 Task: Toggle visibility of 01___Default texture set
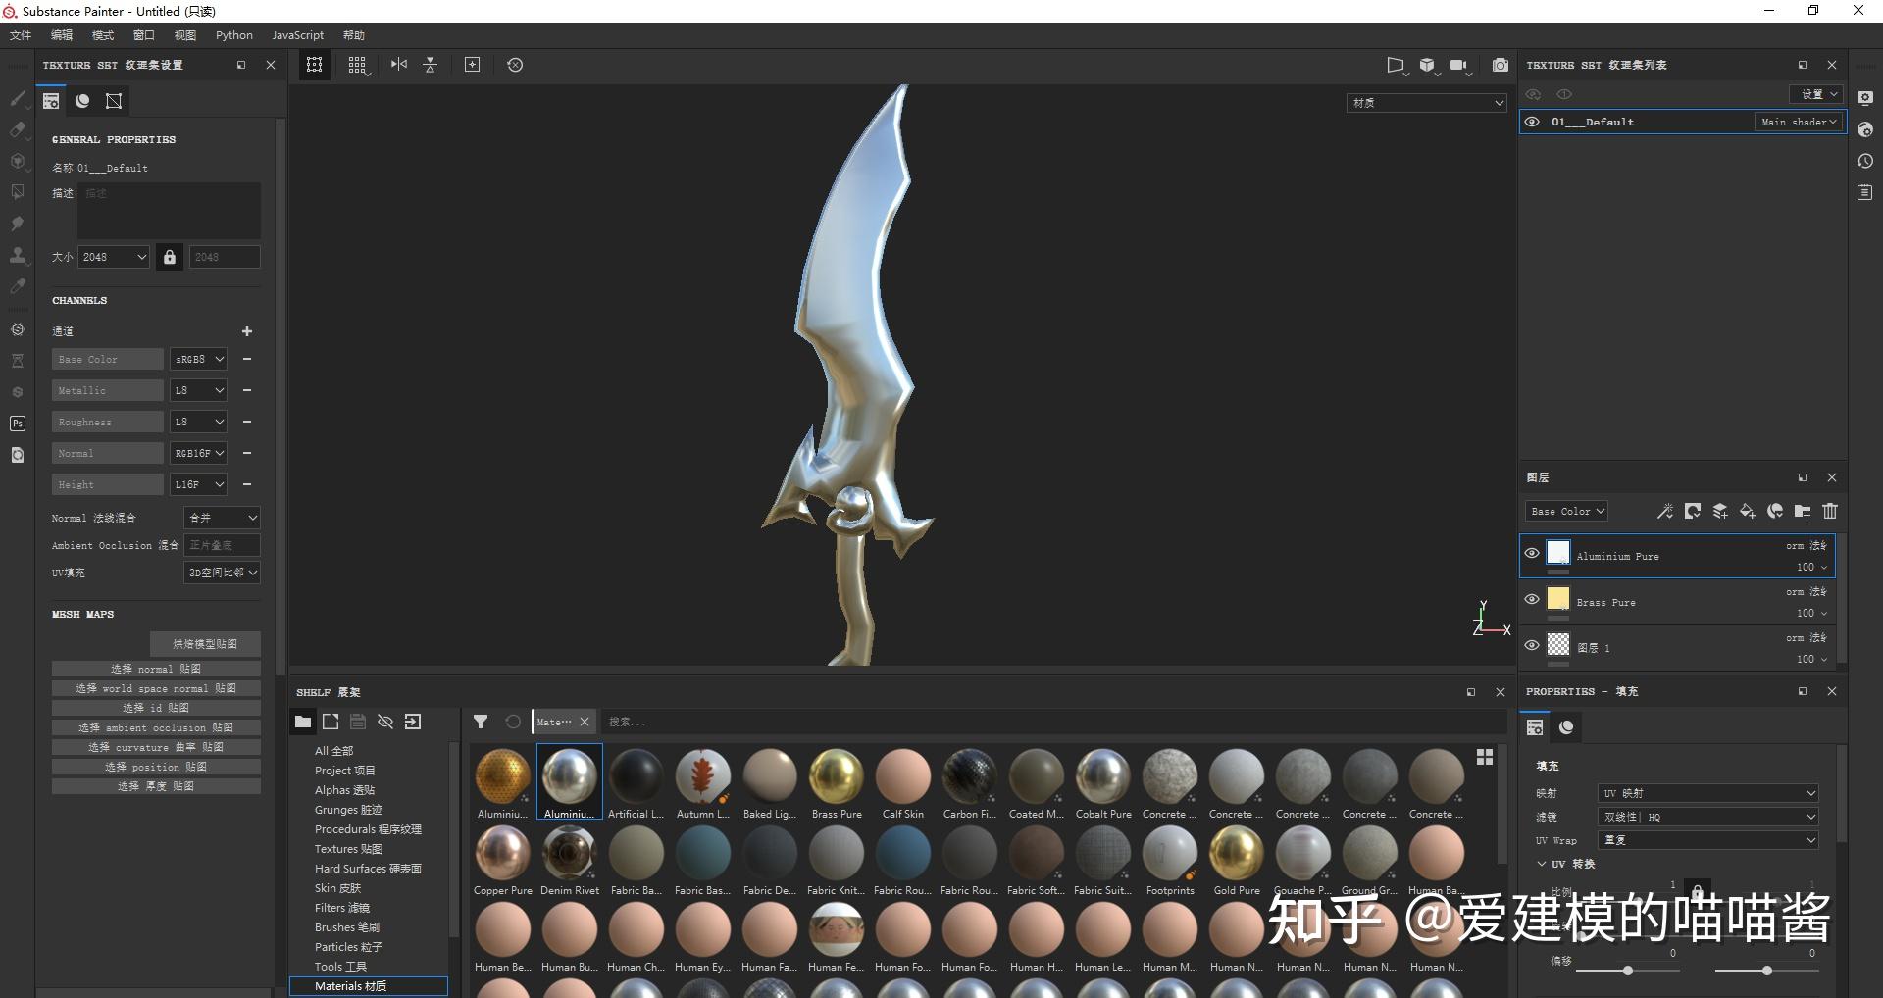coord(1532,122)
